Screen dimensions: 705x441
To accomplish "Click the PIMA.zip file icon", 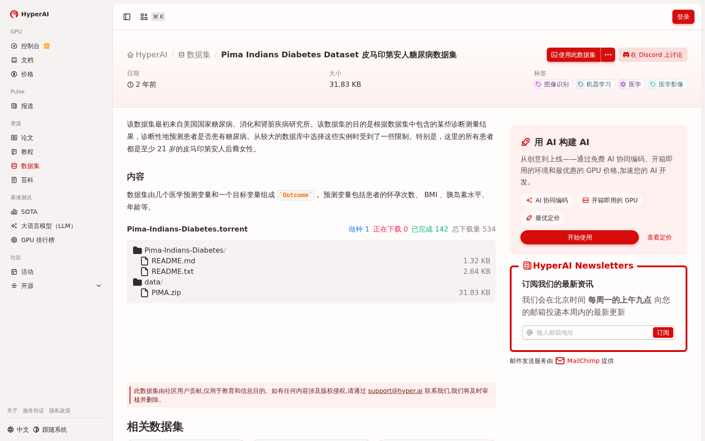I will click(x=145, y=293).
